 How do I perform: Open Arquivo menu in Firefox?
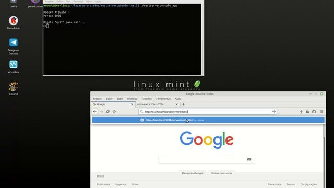pos(98,99)
